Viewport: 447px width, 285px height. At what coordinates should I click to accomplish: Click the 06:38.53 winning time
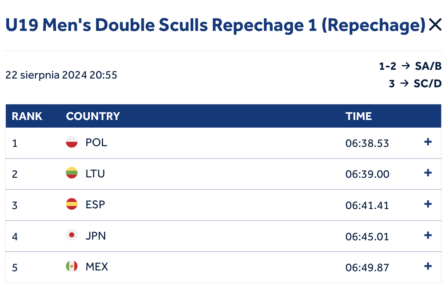(367, 143)
